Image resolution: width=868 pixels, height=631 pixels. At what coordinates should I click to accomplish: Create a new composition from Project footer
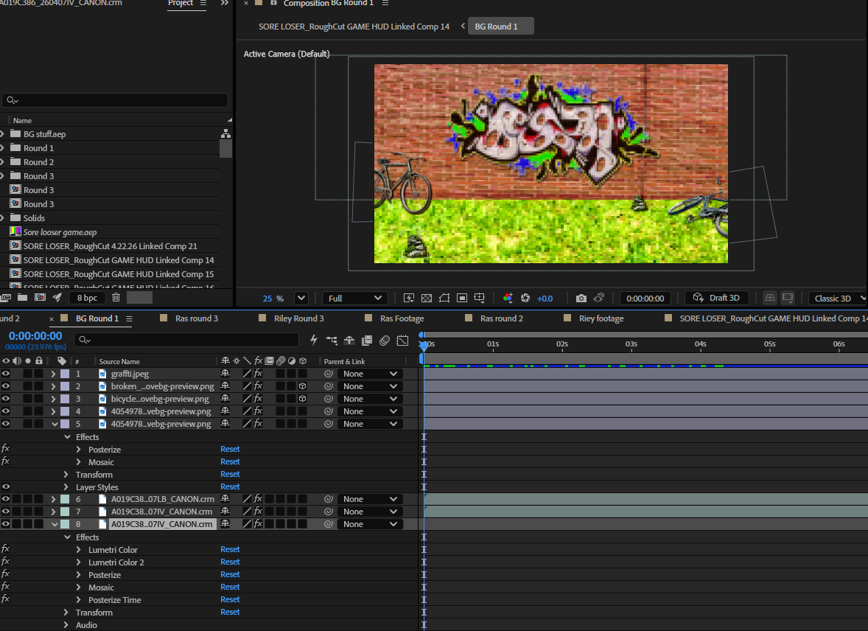(40, 298)
